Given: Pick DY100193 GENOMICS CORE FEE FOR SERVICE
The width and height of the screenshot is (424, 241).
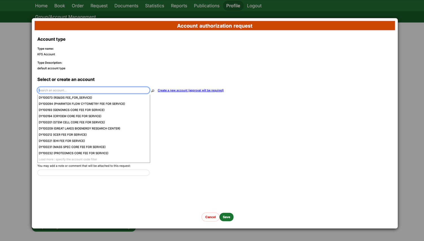Looking at the screenshot, I should (x=94, y=110).
